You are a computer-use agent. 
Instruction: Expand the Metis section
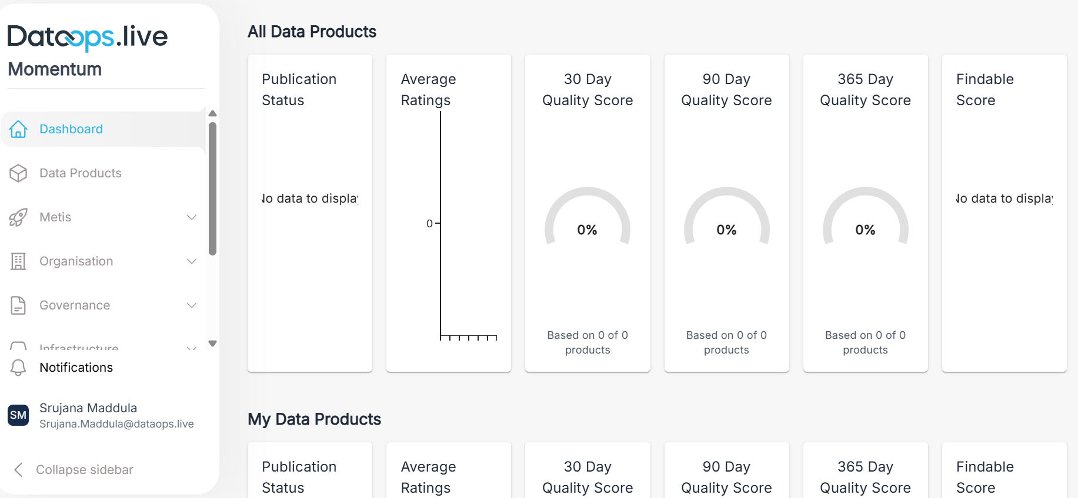point(191,217)
